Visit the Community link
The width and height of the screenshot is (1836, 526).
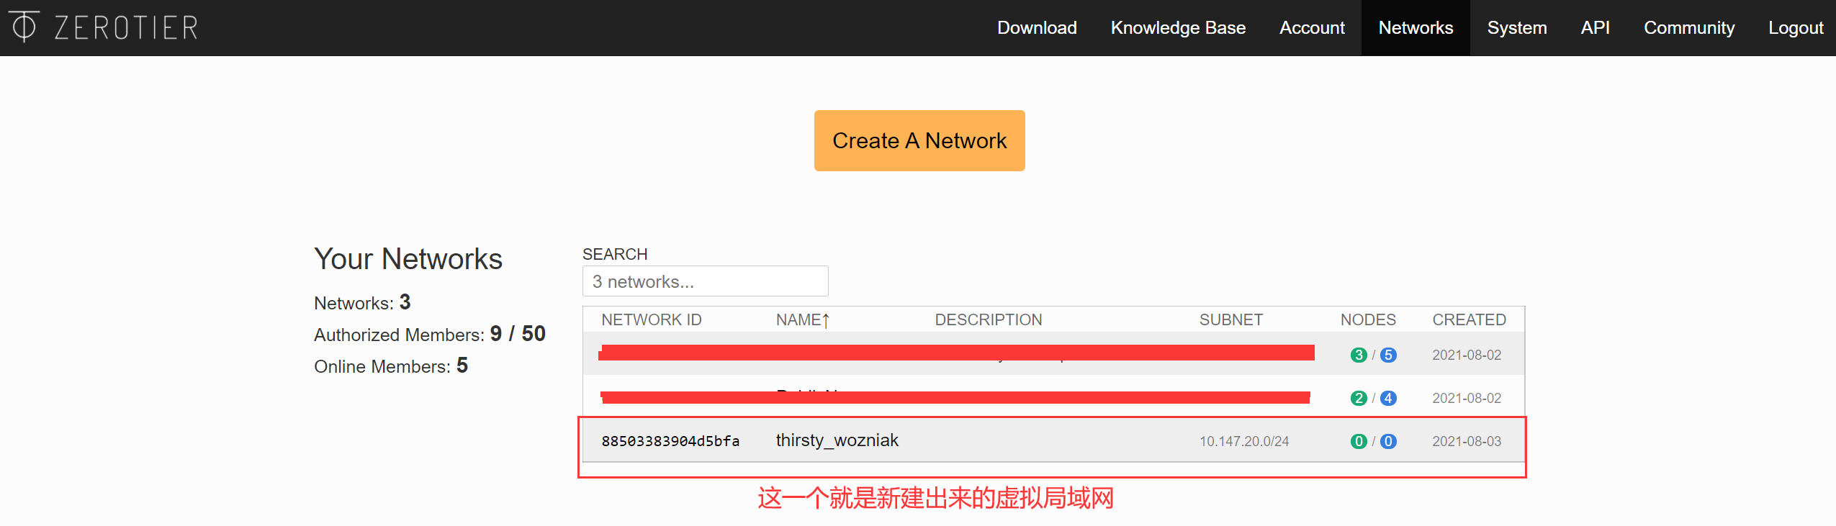tap(1689, 28)
